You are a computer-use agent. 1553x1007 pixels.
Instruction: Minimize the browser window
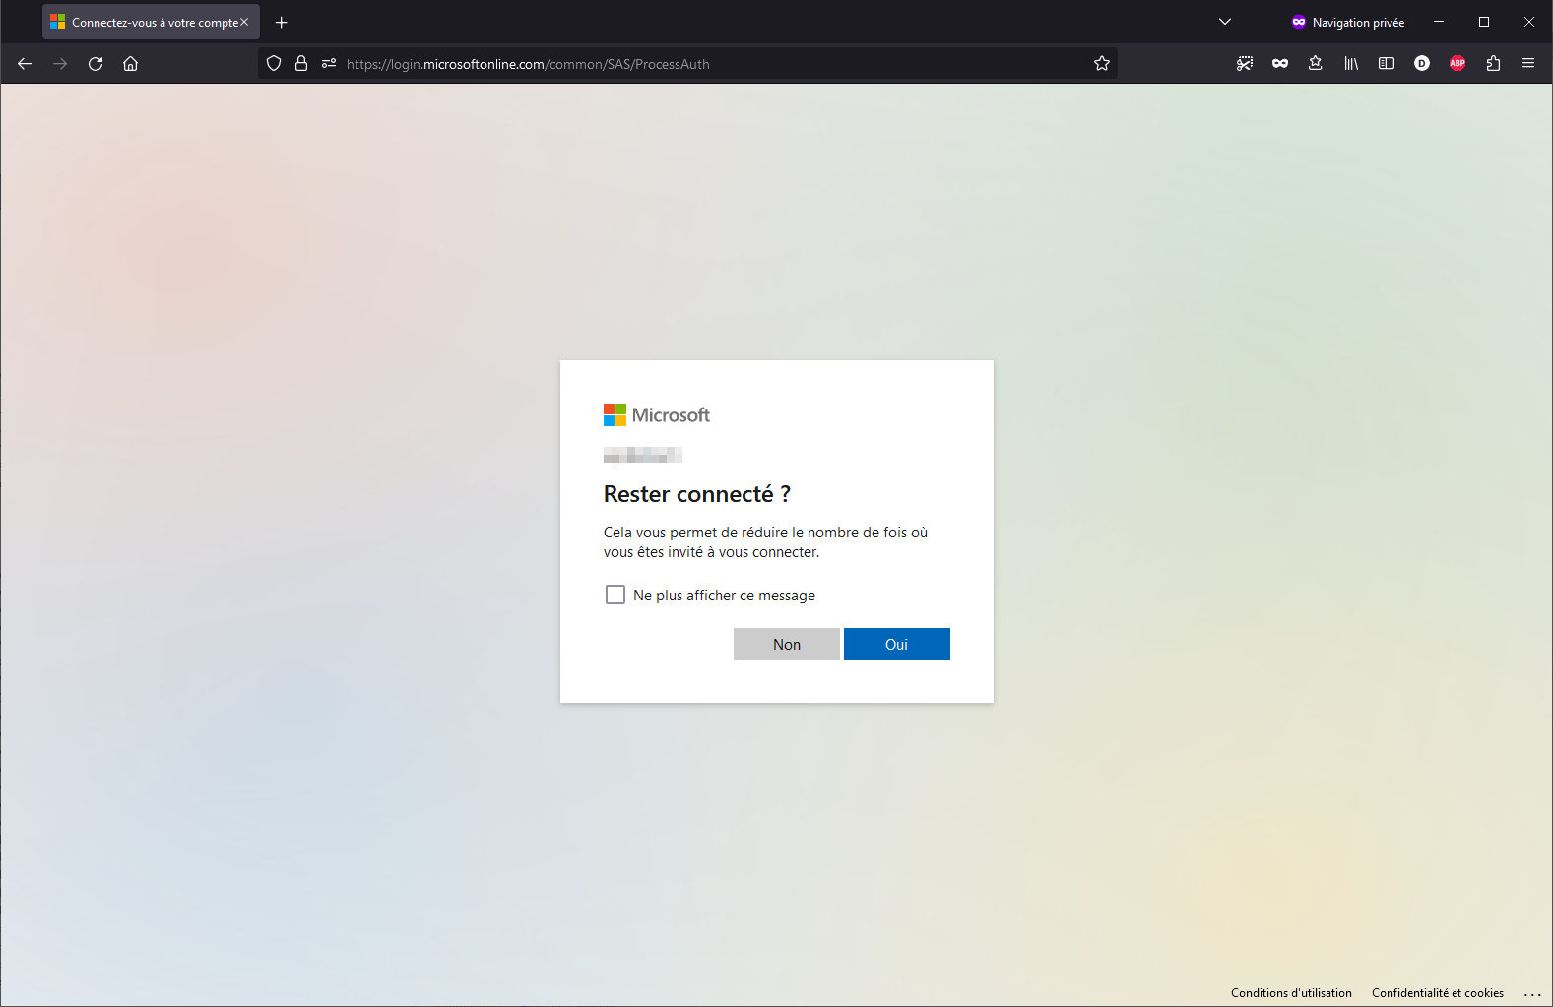(x=1439, y=22)
